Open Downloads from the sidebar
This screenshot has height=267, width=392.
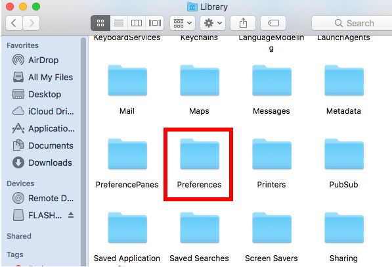tap(43, 162)
